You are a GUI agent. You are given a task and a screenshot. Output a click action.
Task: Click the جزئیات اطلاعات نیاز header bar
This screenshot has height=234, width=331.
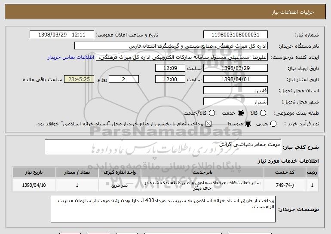pos(165,12)
